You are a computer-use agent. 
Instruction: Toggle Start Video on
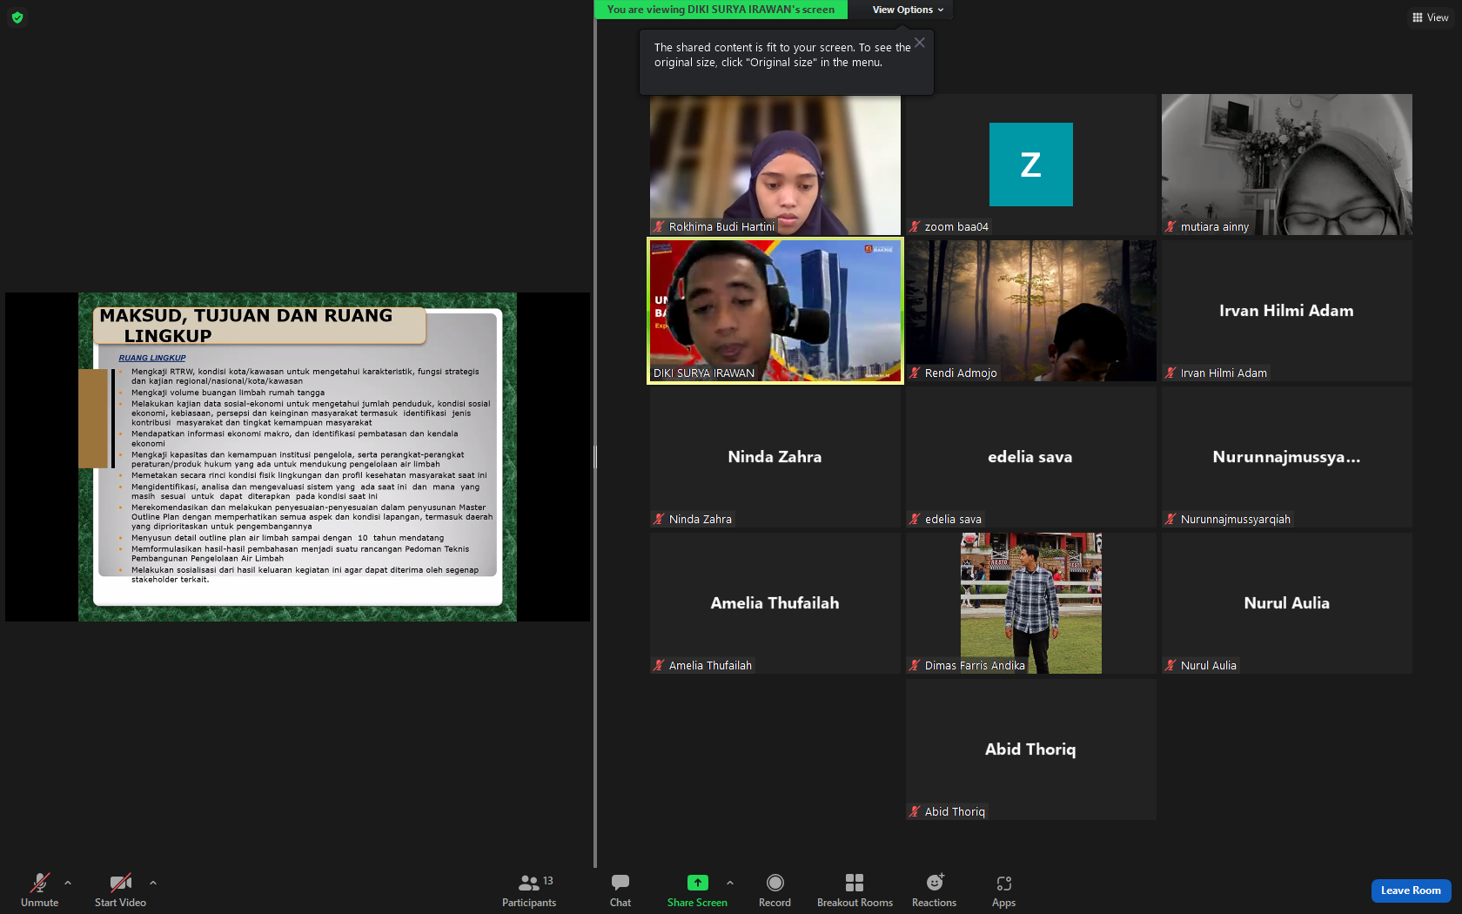click(x=120, y=890)
